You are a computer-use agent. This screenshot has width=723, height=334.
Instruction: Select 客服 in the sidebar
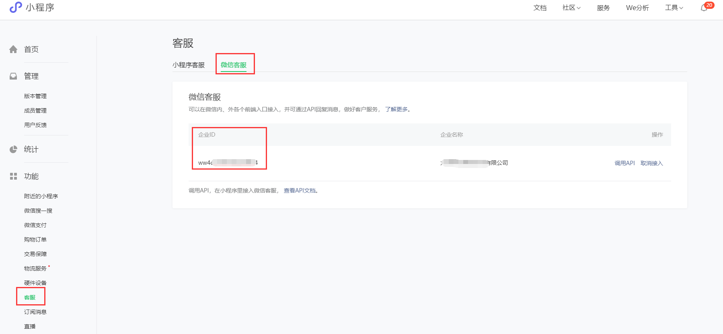[30, 297]
